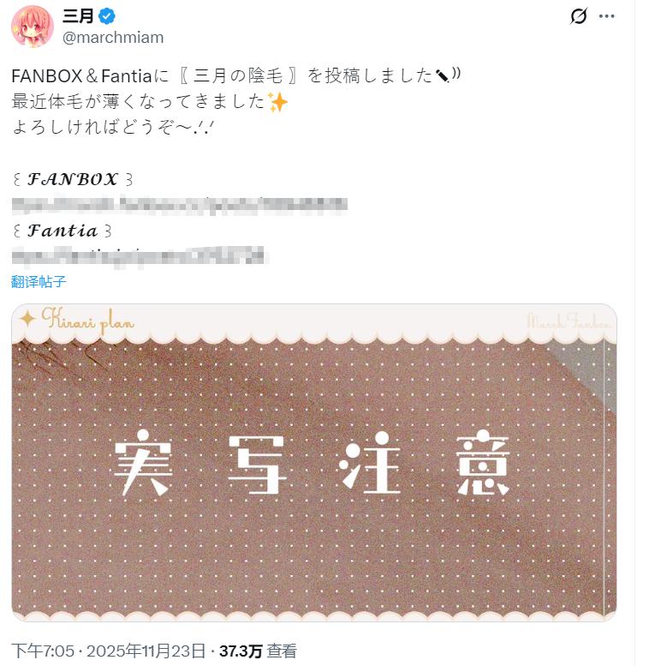This screenshot has height=666, width=655.
Task: Click the gold star beside Kirari plan
Action: pyautogui.click(x=27, y=318)
